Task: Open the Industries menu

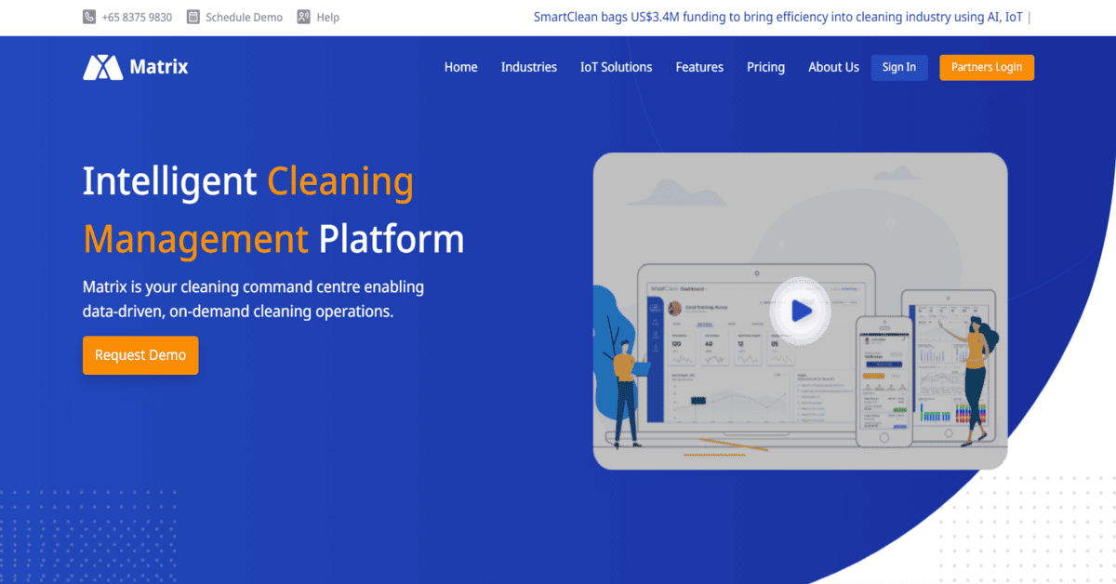Action: click(x=529, y=67)
